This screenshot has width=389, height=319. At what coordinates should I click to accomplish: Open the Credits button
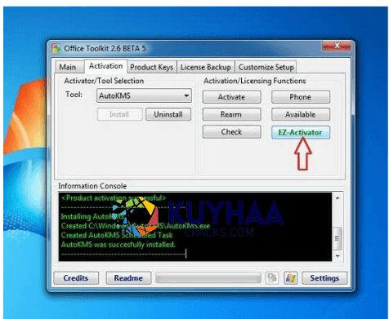(x=76, y=278)
